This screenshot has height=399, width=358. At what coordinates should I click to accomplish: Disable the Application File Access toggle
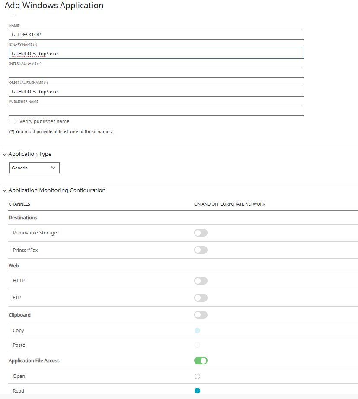(201, 361)
